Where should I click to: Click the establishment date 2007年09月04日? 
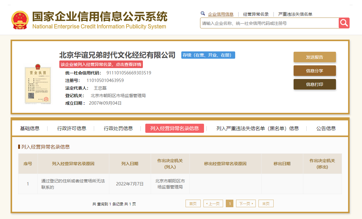[105, 103]
